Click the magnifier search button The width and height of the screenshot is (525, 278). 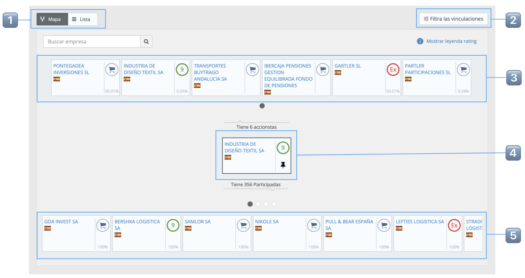(x=146, y=41)
